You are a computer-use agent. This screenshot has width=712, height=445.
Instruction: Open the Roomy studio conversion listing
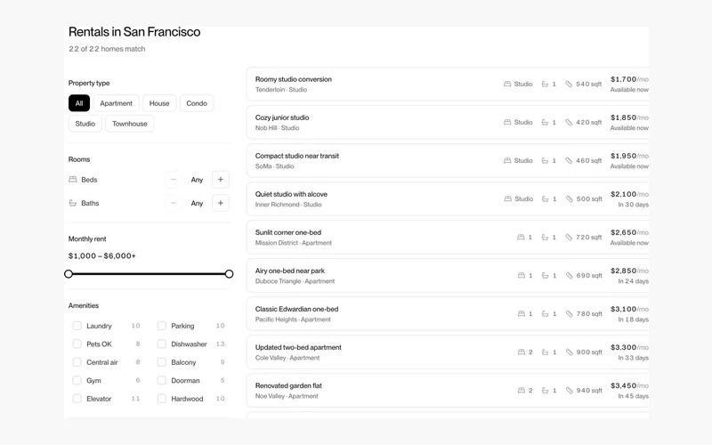tap(448, 84)
